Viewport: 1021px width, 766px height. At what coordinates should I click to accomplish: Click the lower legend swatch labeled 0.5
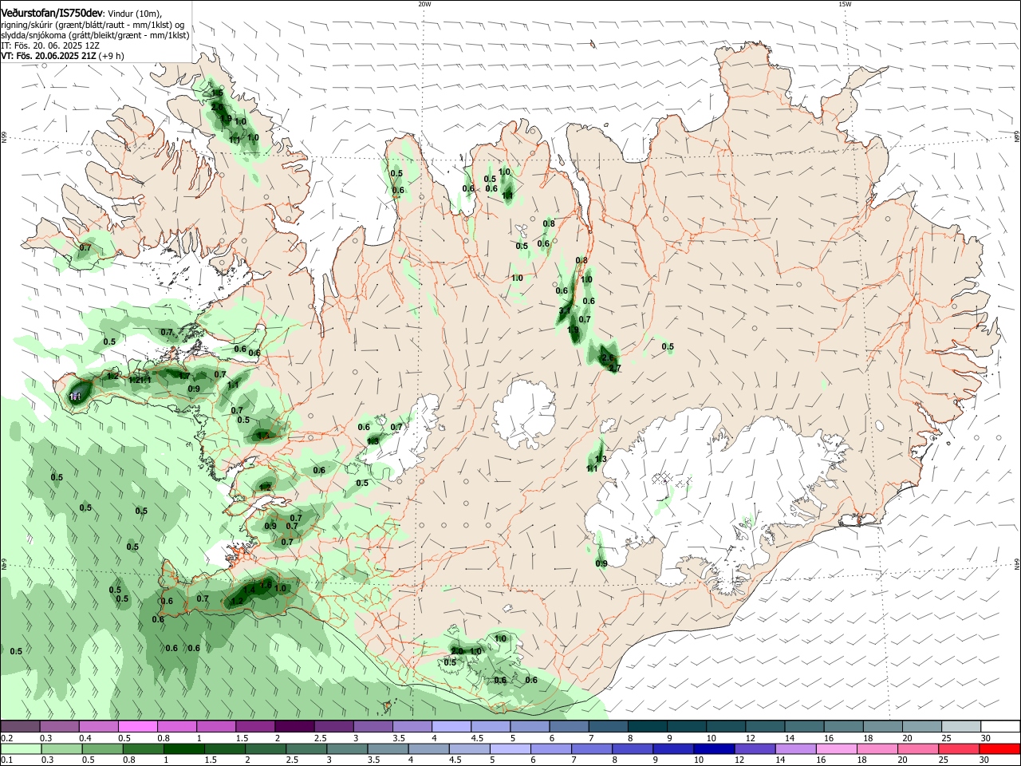tap(102, 748)
